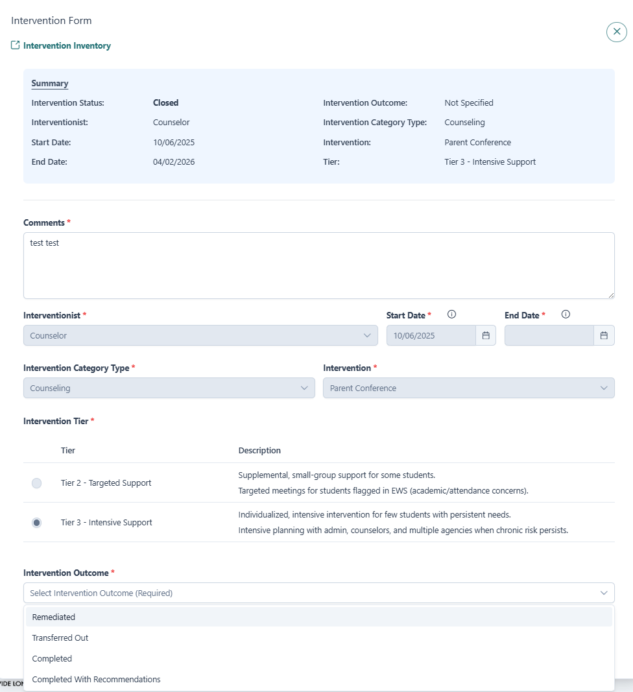This screenshot has width=633, height=692.
Task: Choose Remediated from the outcome list
Action: (x=54, y=617)
